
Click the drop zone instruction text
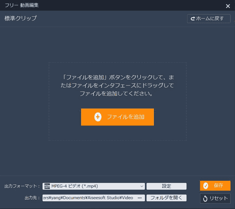click(117, 85)
